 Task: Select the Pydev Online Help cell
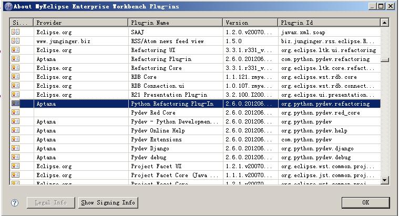coord(176,130)
